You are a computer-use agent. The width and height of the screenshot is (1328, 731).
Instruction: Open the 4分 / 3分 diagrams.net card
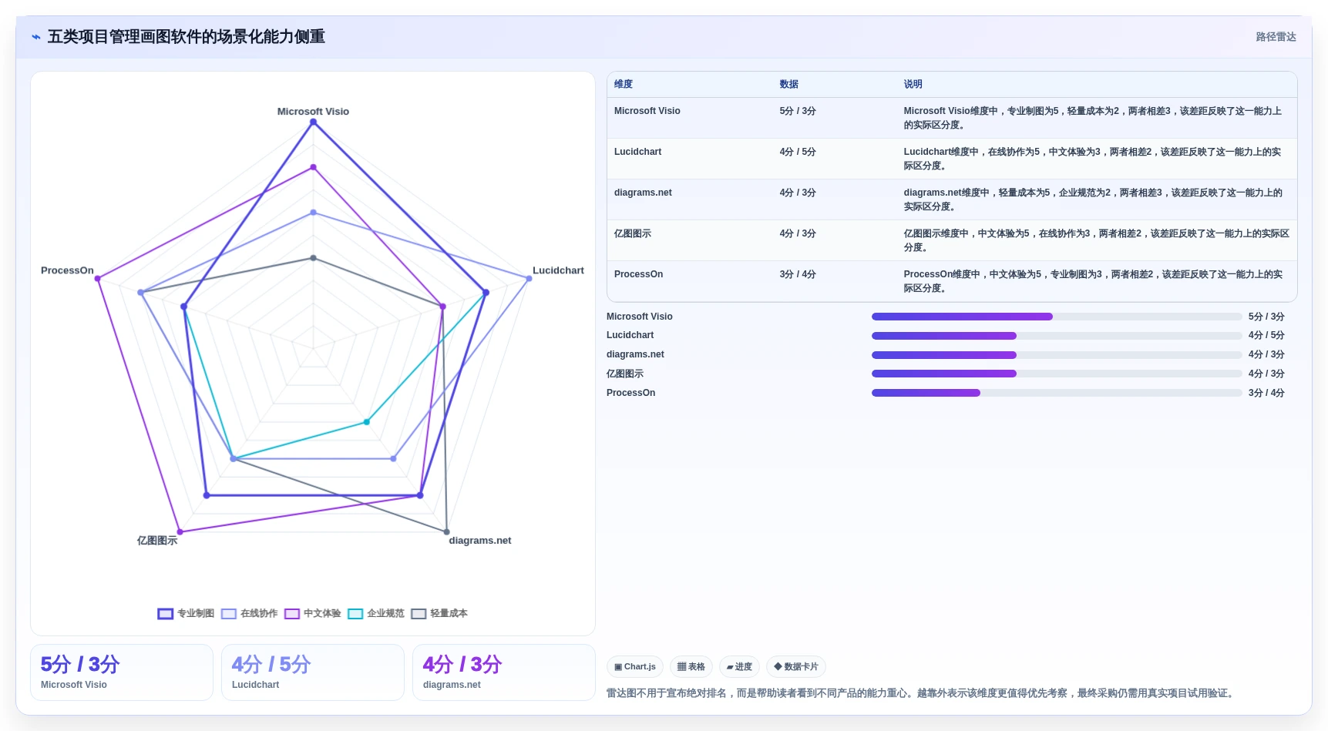pyautogui.click(x=504, y=672)
